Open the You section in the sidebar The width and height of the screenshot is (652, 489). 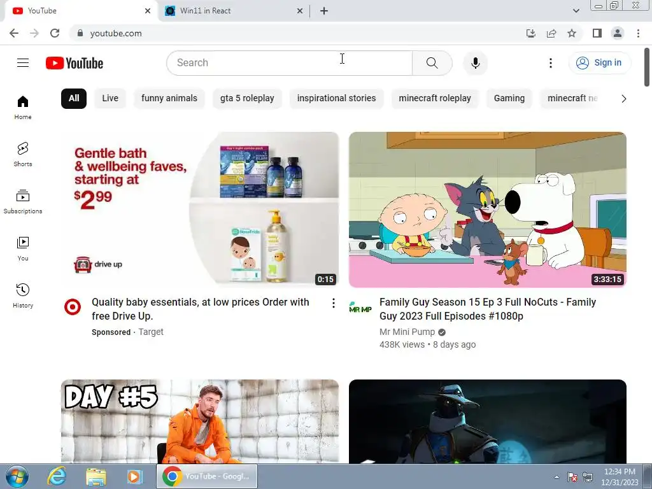tap(23, 249)
